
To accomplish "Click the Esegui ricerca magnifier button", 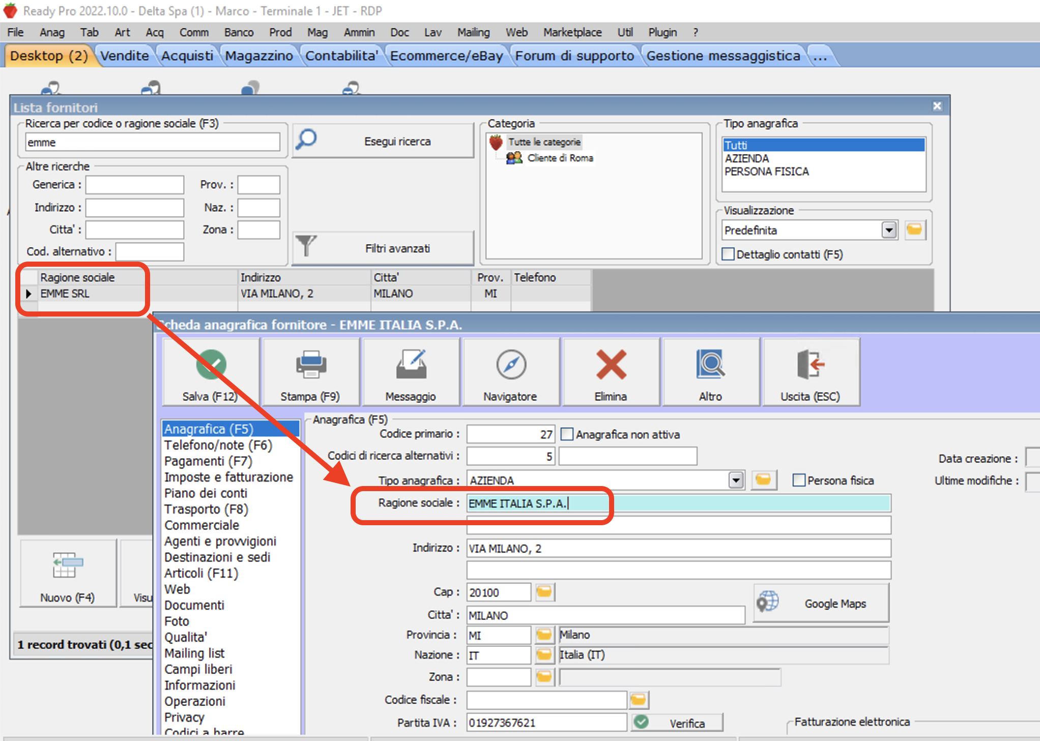I will click(x=383, y=141).
